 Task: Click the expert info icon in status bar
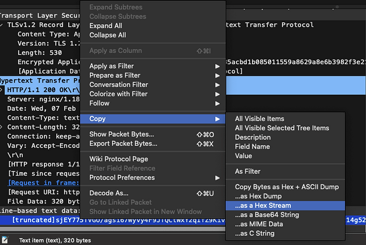click(x=4, y=240)
